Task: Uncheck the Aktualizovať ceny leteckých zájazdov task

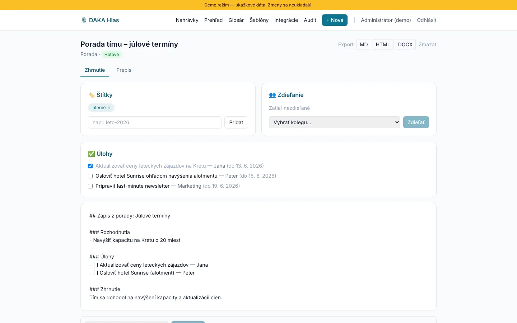Action: tap(90, 166)
